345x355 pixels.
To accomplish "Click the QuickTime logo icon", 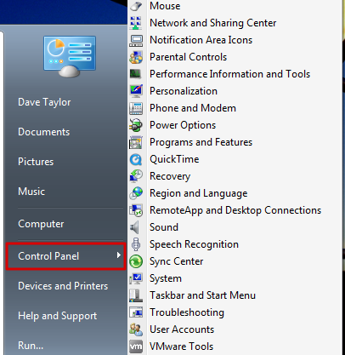I will coord(136,159).
